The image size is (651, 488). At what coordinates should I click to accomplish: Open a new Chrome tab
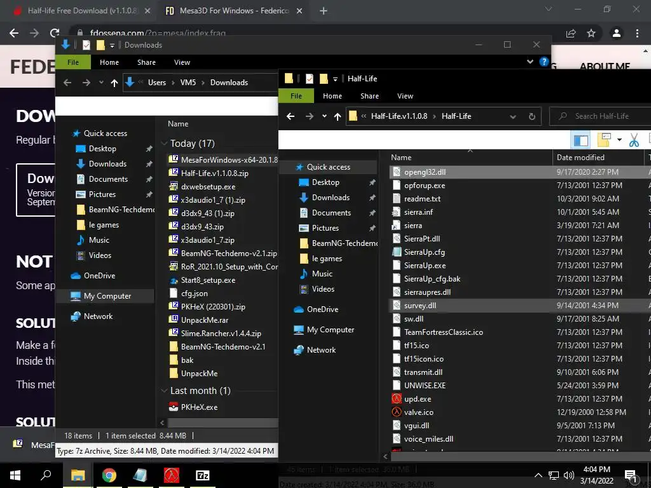click(324, 11)
